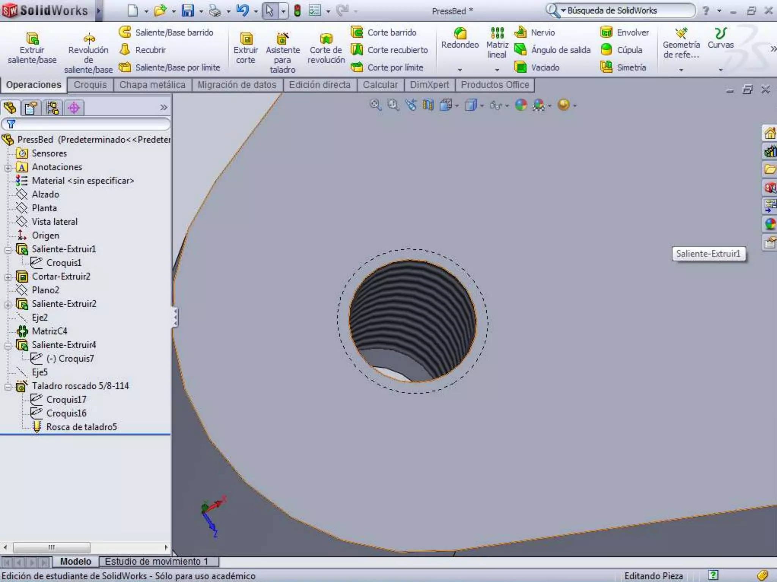The width and height of the screenshot is (777, 582).
Task: Click the Zoom to fit magnifier icon
Action: pos(375,105)
